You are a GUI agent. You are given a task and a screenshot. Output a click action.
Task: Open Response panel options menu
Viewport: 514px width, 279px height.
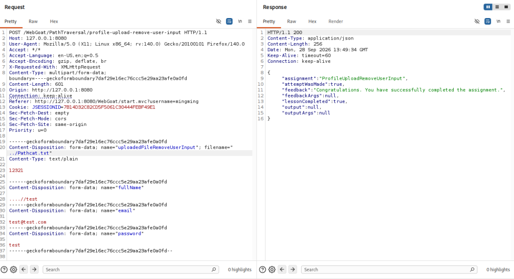(508, 21)
